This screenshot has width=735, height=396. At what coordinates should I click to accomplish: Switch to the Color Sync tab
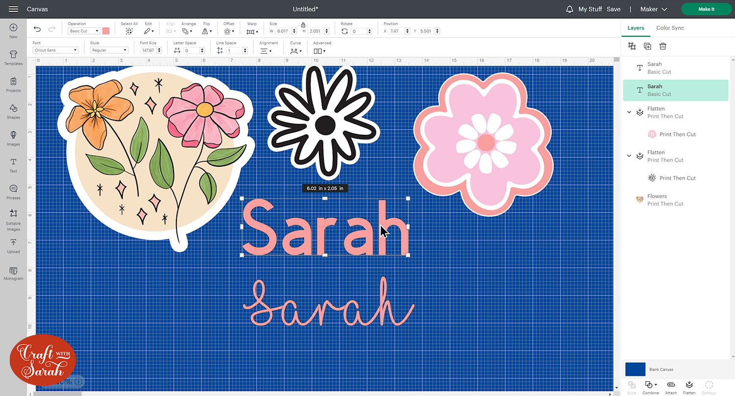[670, 28]
